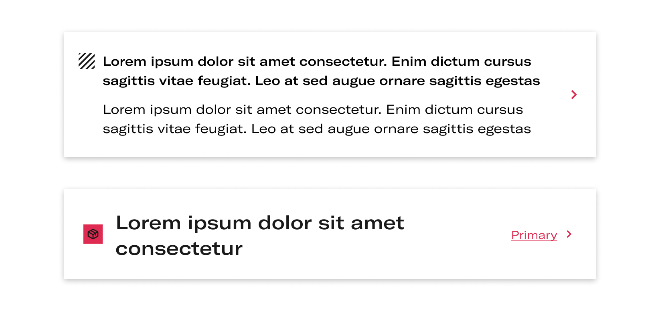The height and width of the screenshot is (311, 660).
Task: Click the word 'Lorem' in the regular paragraph
Action: pos(124,109)
